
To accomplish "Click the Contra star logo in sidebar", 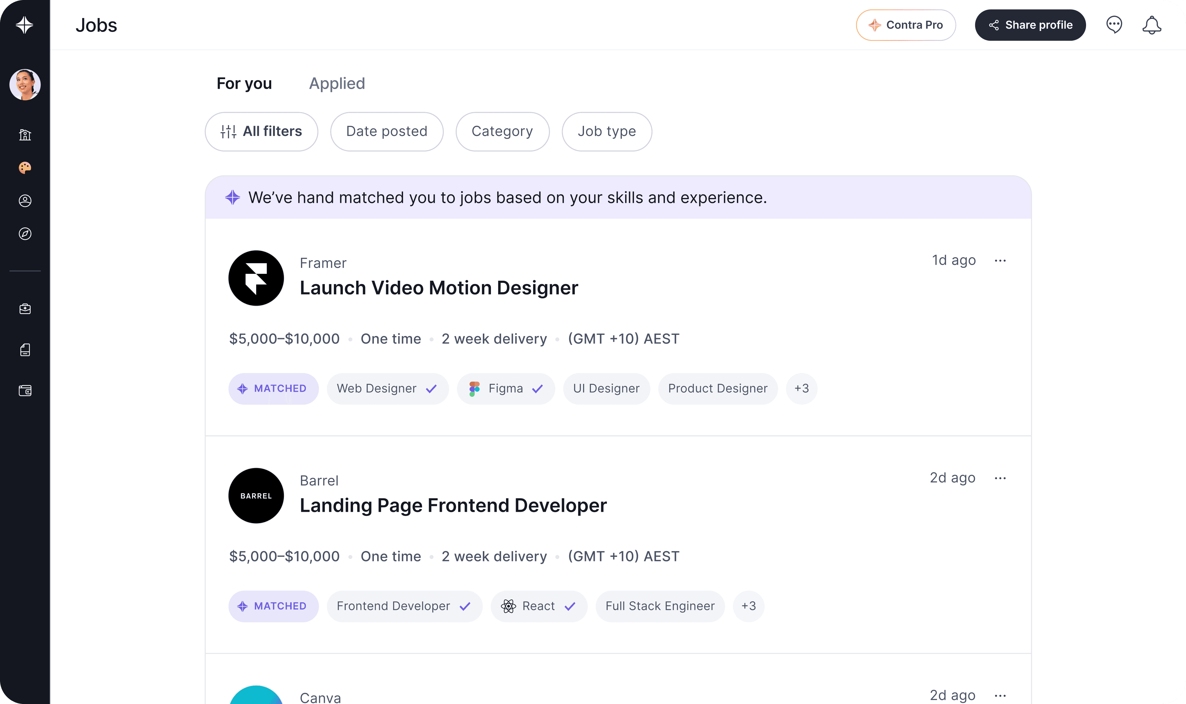I will point(24,25).
